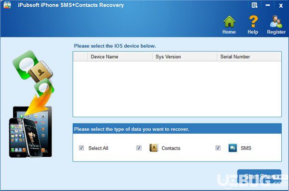Image resolution: width=289 pixels, height=191 pixels.
Task: Minimize the recovery window
Action: pyautogui.click(x=268, y=5)
